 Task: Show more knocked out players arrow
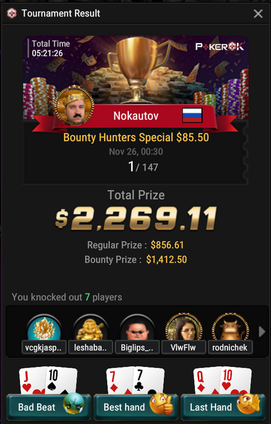click(x=262, y=331)
